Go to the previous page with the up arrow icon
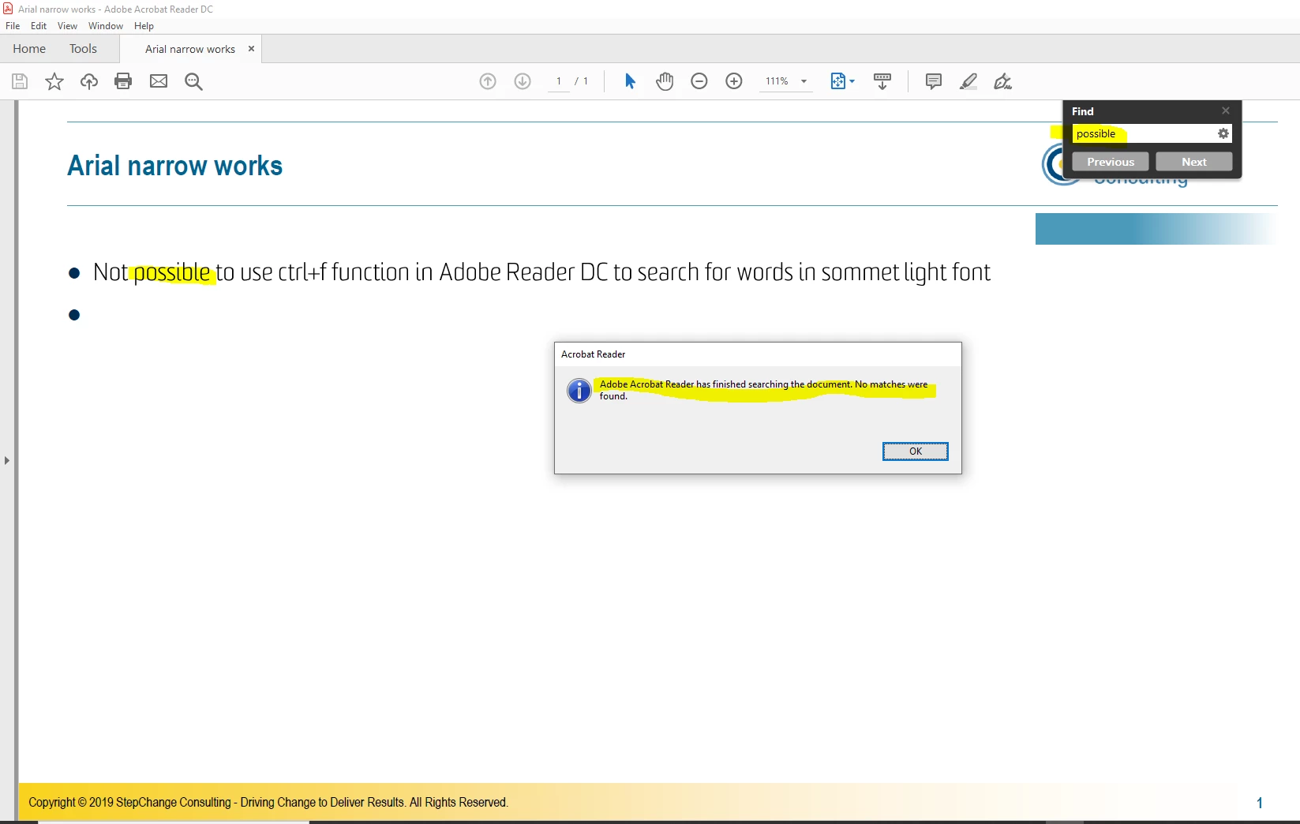Image resolution: width=1300 pixels, height=824 pixels. [x=488, y=81]
